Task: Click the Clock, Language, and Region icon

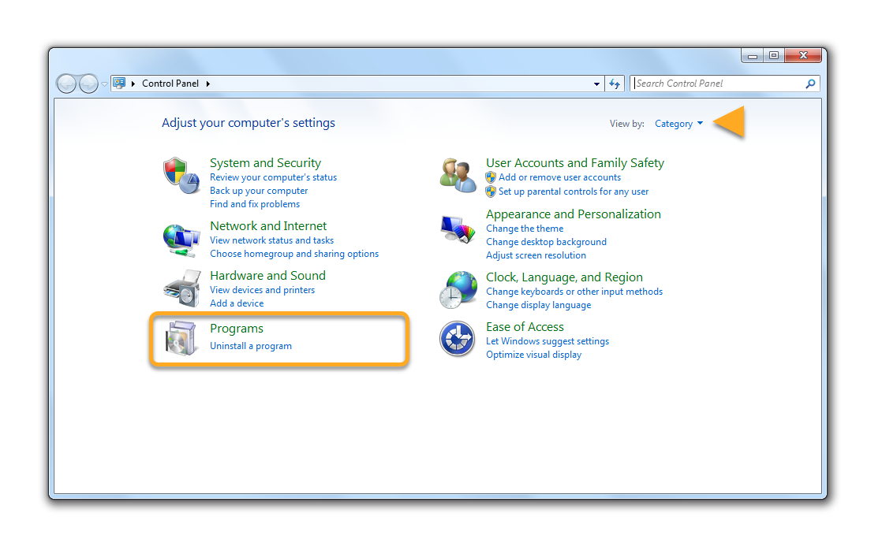Action: click(x=458, y=290)
